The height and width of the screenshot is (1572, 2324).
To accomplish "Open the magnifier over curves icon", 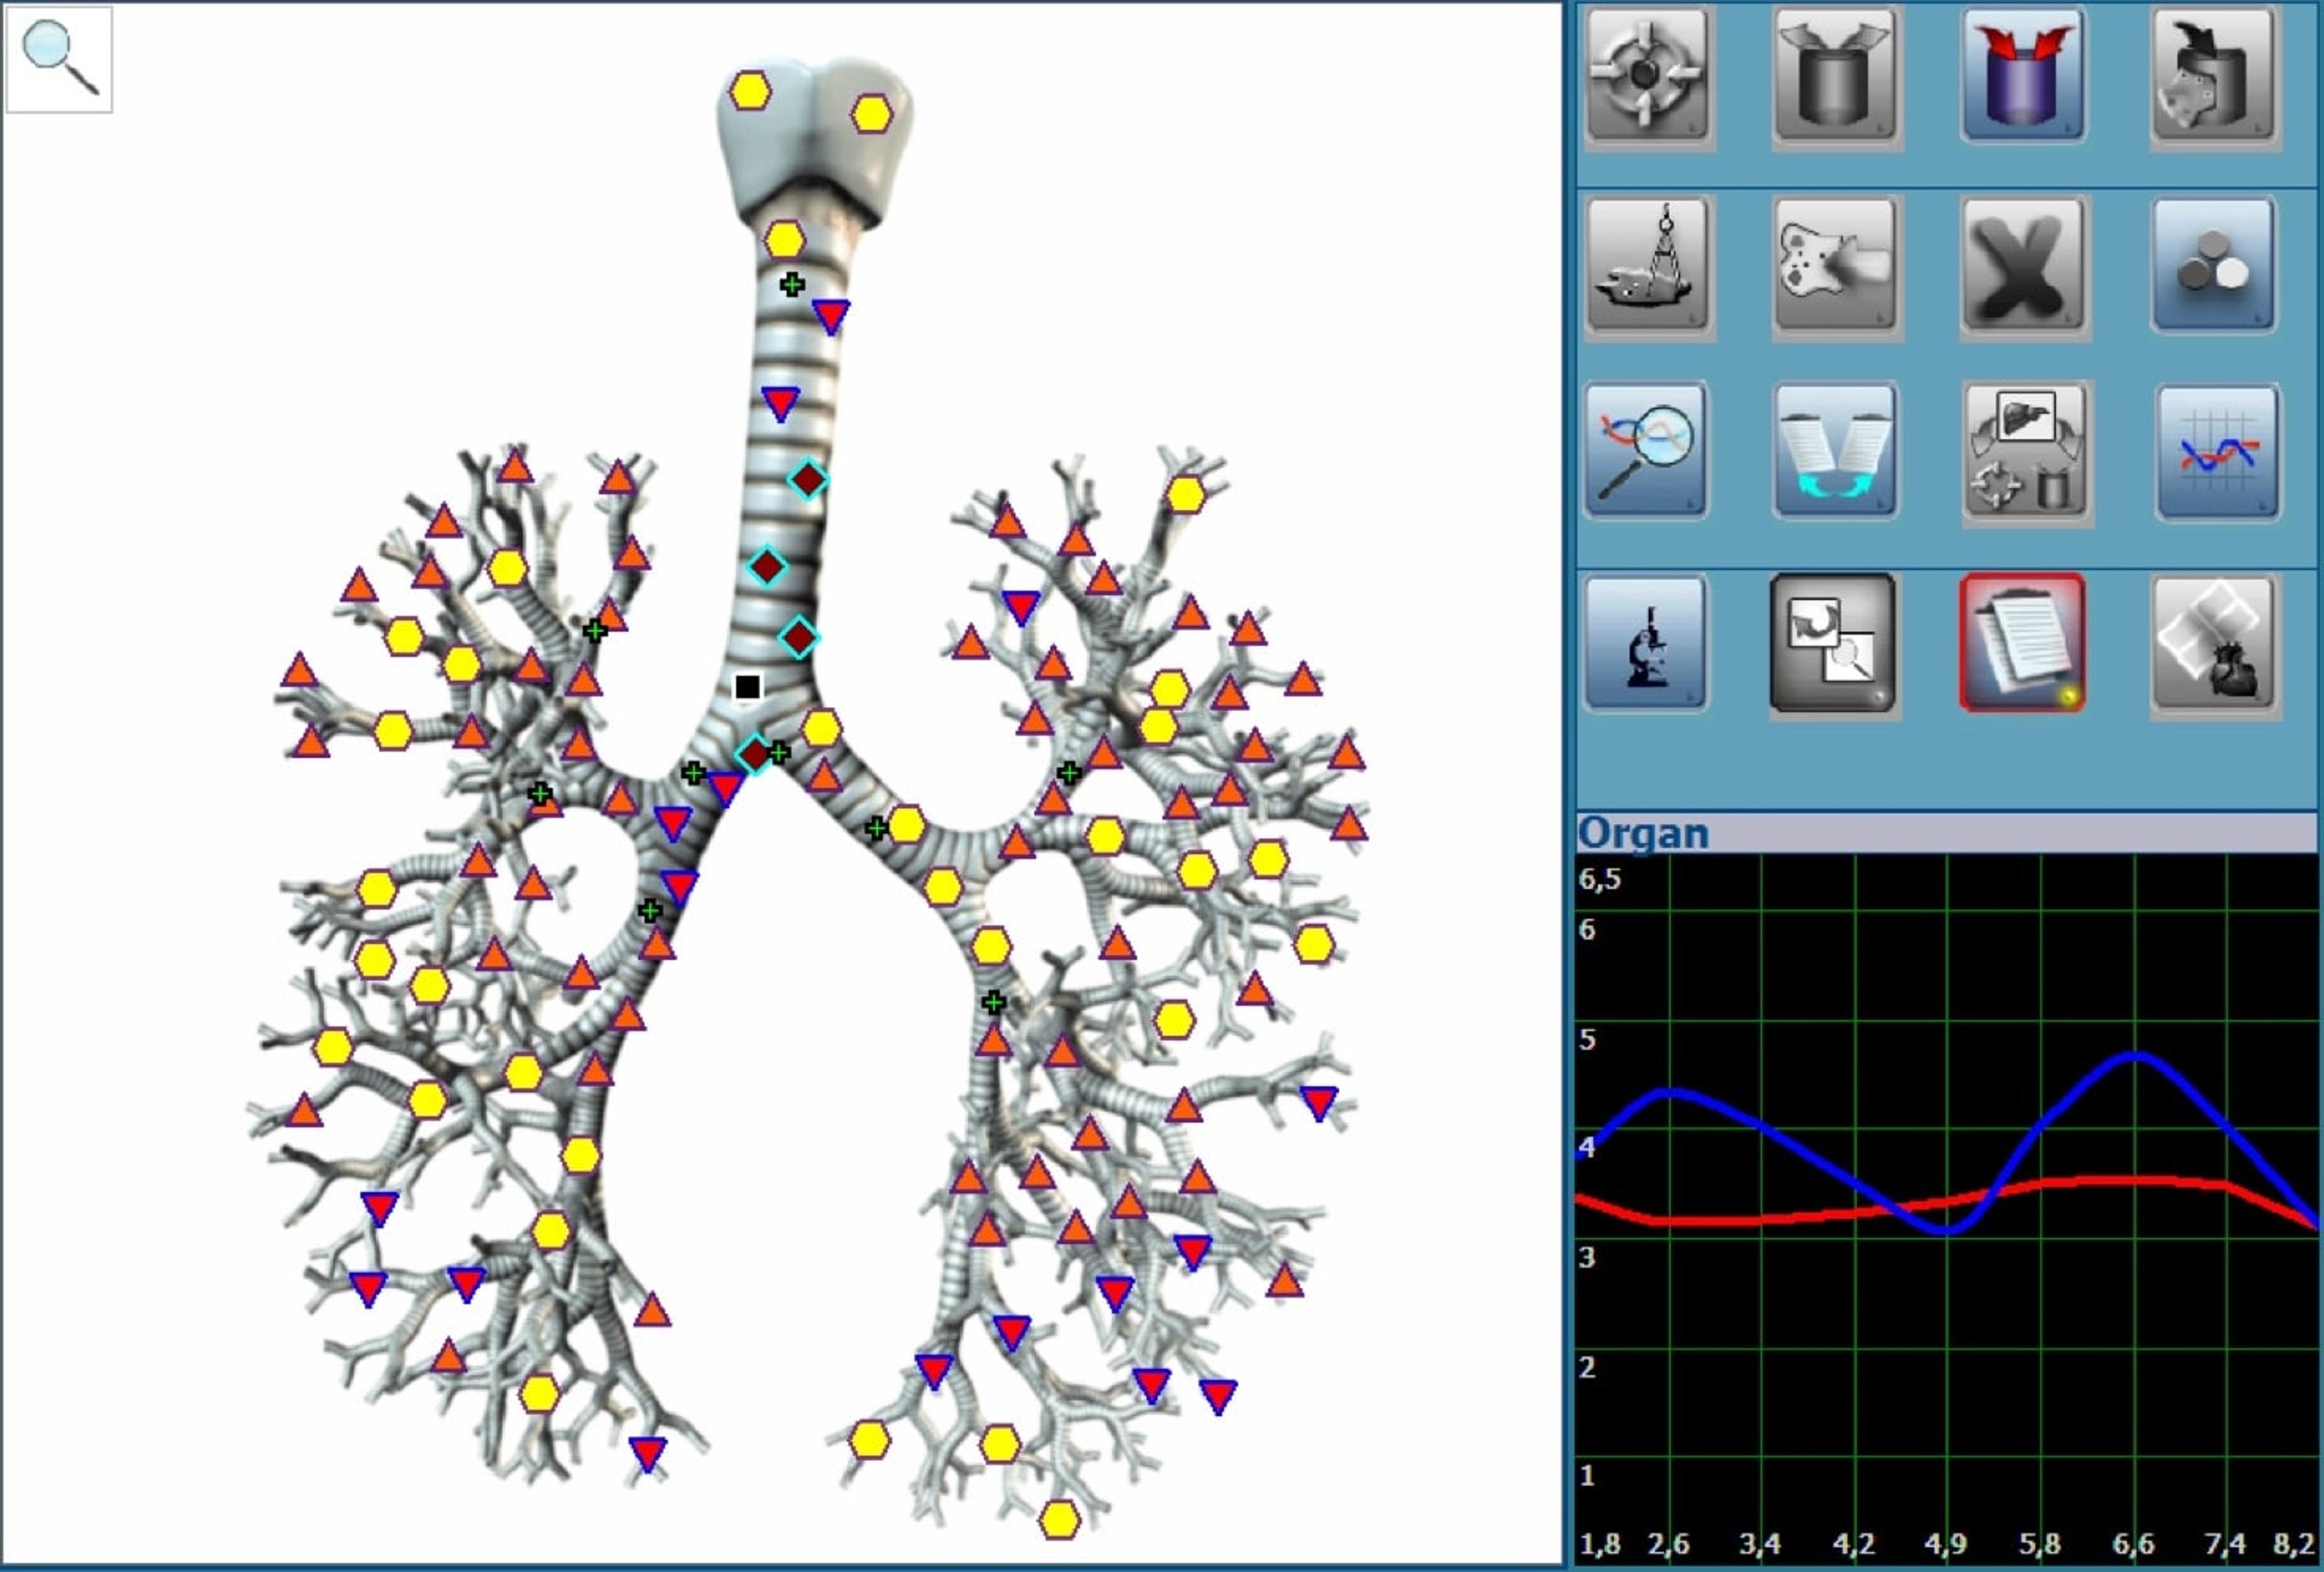I will (1646, 451).
